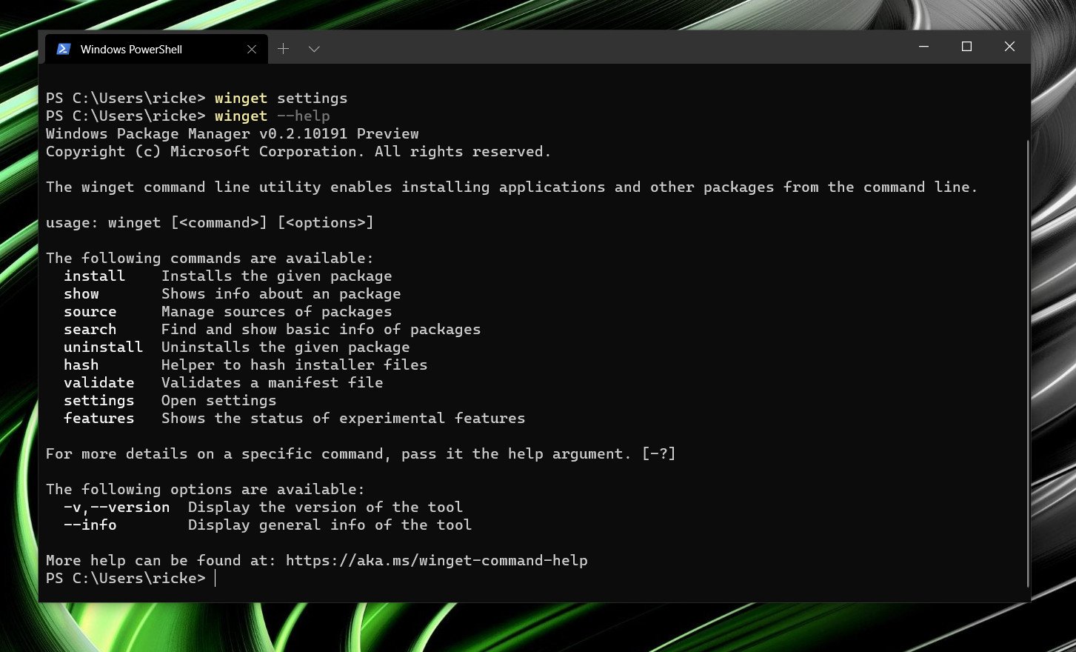Viewport: 1076px width, 652px height.
Task: Click the '--info' option text
Action: click(90, 525)
